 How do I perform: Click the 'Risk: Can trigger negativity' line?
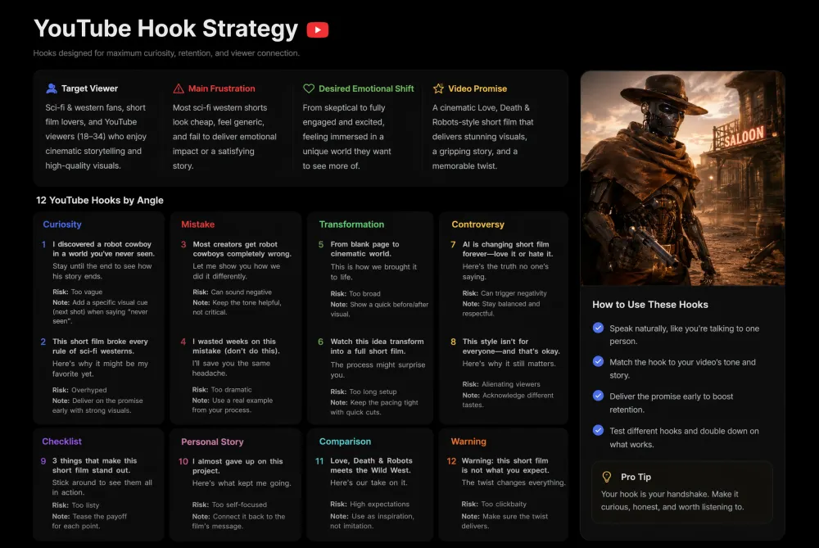(x=505, y=293)
